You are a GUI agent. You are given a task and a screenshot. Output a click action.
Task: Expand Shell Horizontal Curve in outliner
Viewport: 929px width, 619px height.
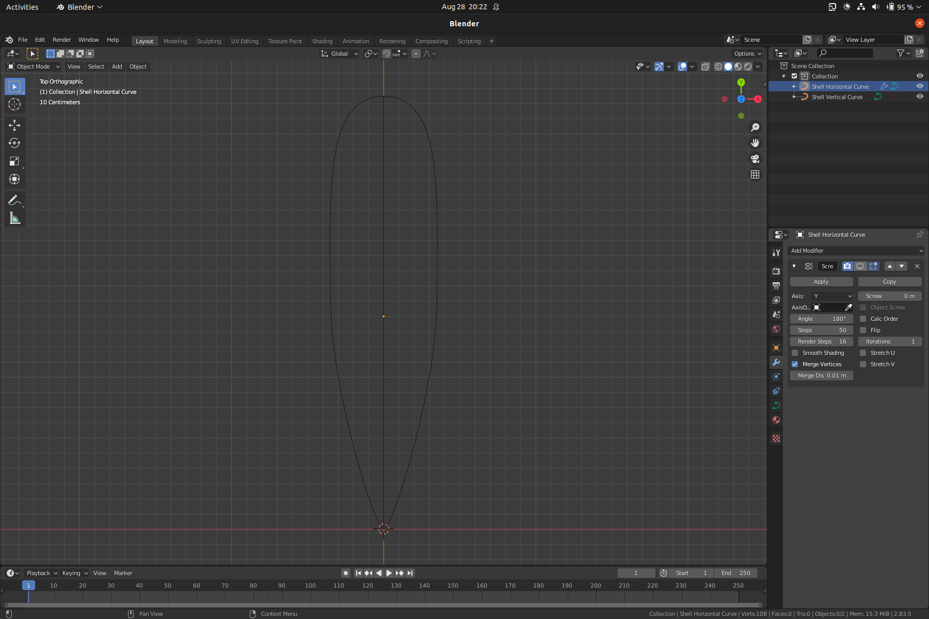click(794, 87)
